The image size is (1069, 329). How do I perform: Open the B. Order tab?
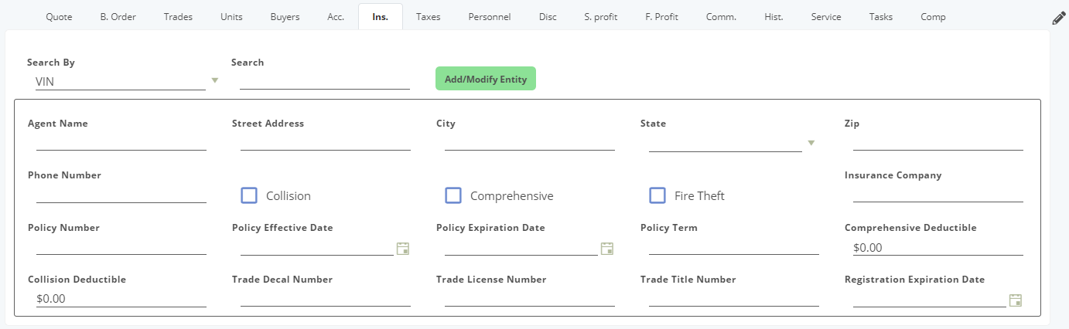118,17
